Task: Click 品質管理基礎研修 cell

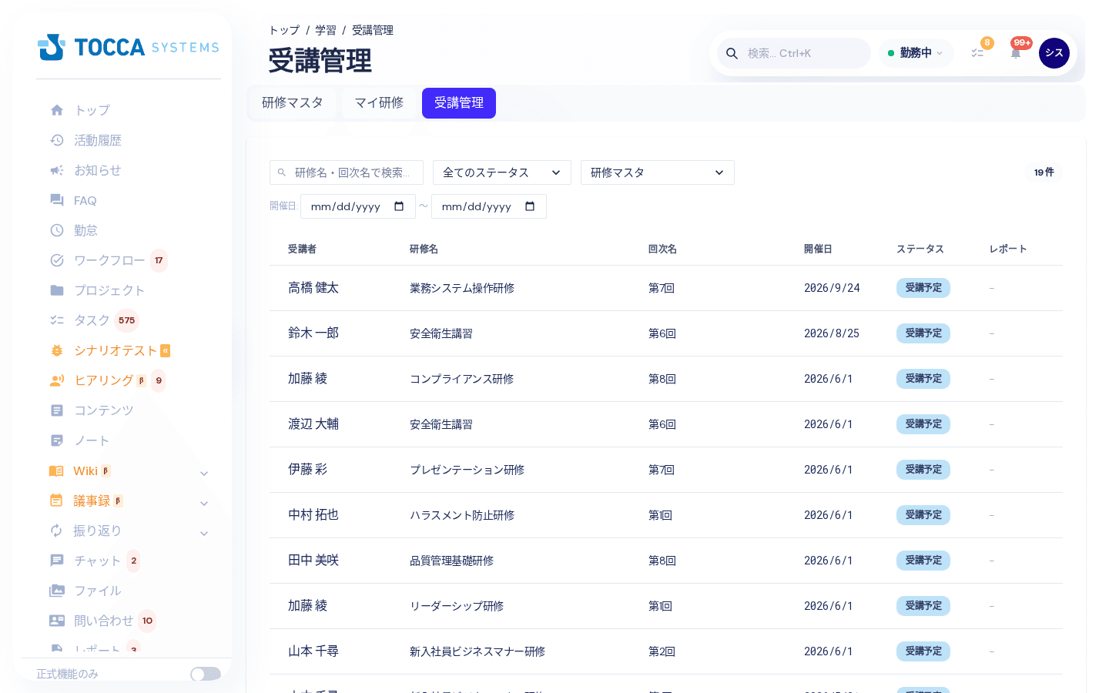Action: click(x=452, y=561)
